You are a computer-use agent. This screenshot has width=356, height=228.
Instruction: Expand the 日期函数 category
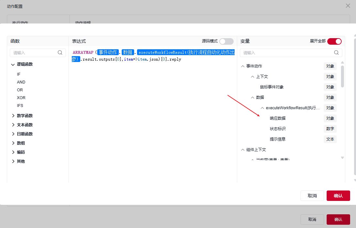coord(13,134)
